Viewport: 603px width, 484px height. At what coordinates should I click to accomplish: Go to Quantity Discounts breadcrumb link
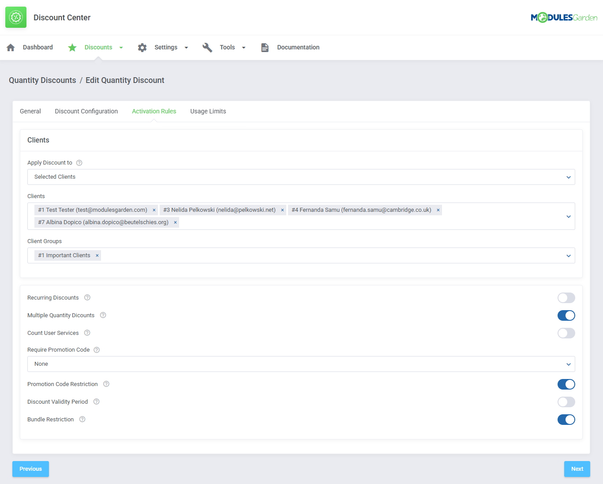pos(42,80)
